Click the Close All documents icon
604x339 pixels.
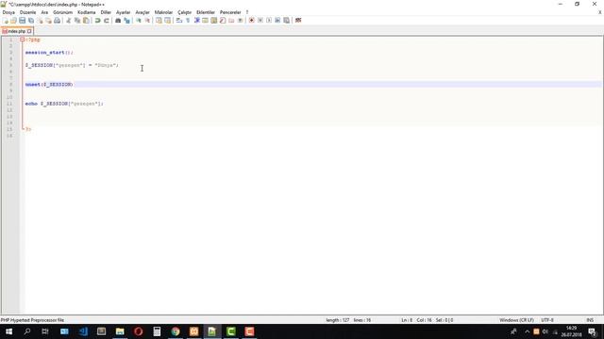point(48,21)
